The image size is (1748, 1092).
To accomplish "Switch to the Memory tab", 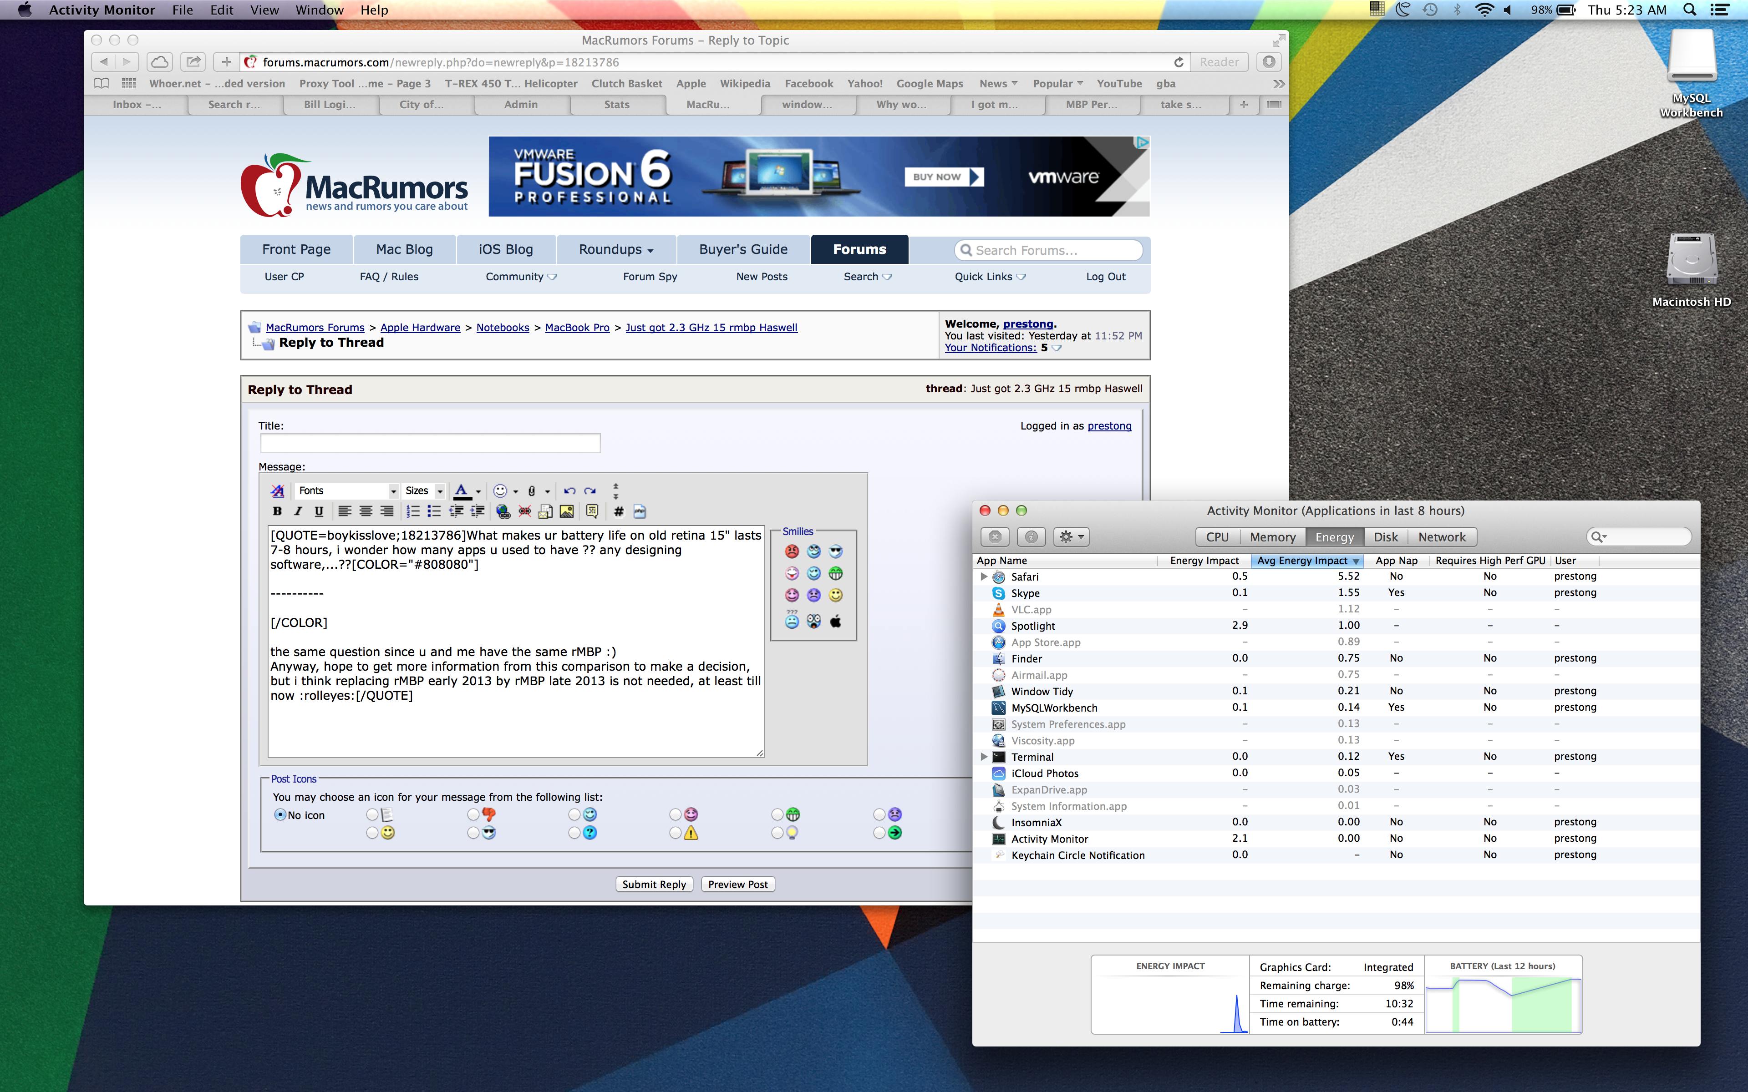I will [x=1272, y=537].
